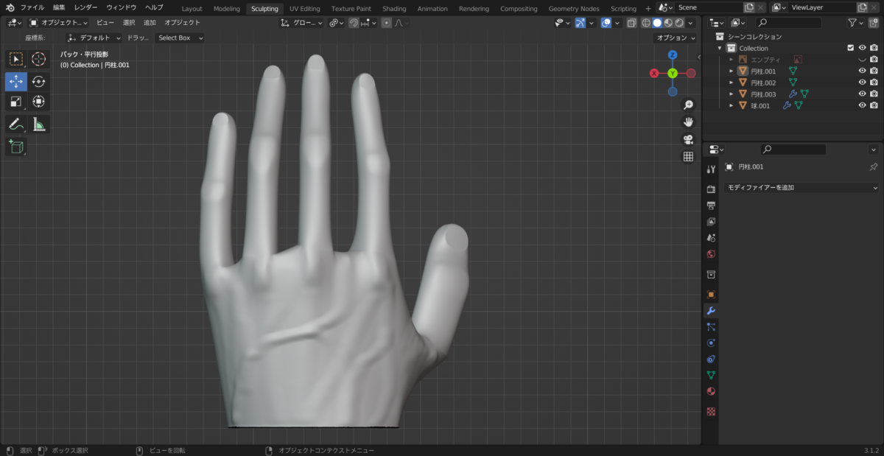Screen dimensions: 884x456
Task: Toggle visibility of 球.001
Action: [x=862, y=105]
